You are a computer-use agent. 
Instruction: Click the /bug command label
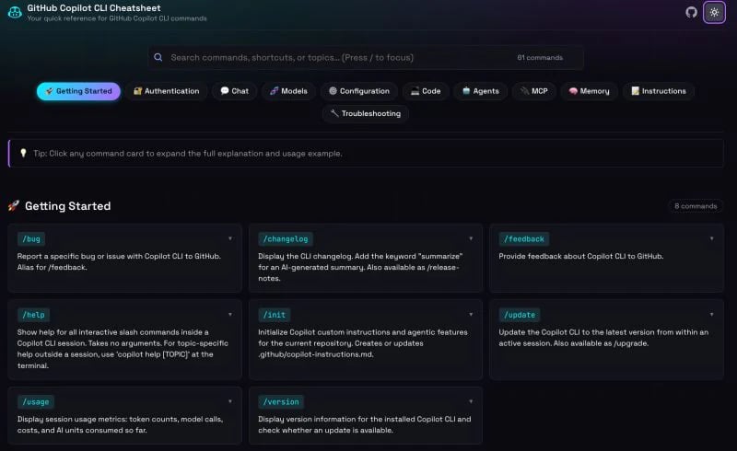[x=31, y=239]
